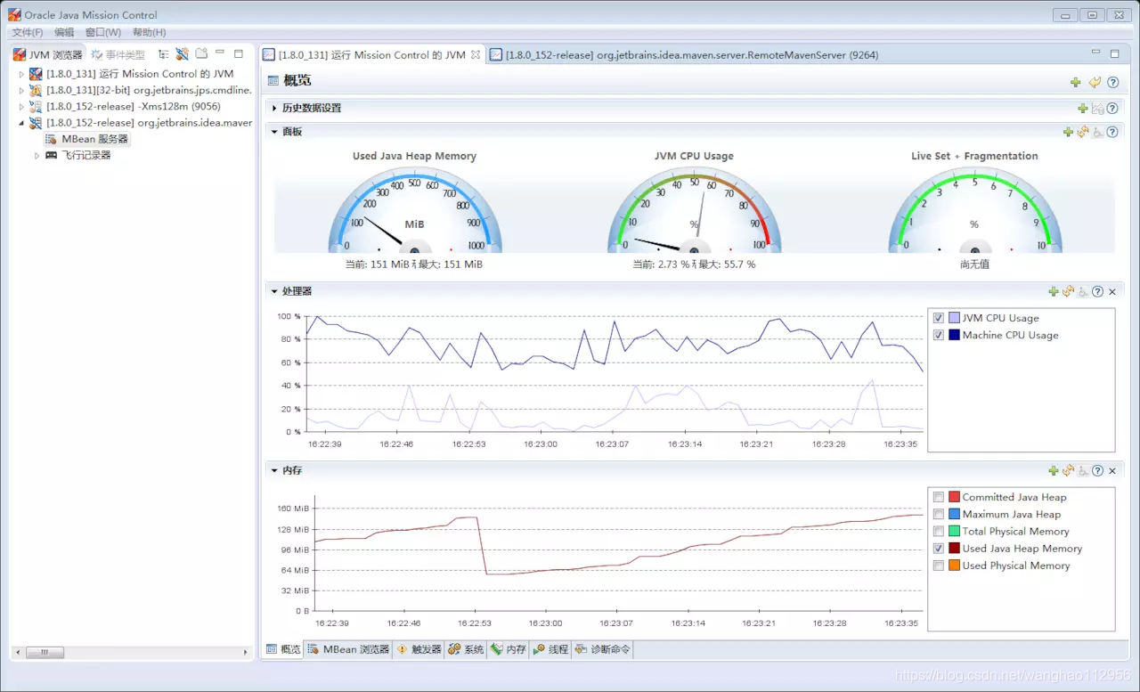The image size is (1140, 692).
Task: Switch to the 触发器 bottom tab
Action: (419, 649)
